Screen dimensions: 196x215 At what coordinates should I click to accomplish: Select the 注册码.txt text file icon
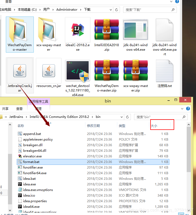165,71
